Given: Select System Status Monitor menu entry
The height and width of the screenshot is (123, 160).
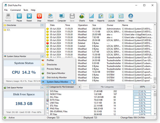Looking at the screenshot, I should pos(58,82).
